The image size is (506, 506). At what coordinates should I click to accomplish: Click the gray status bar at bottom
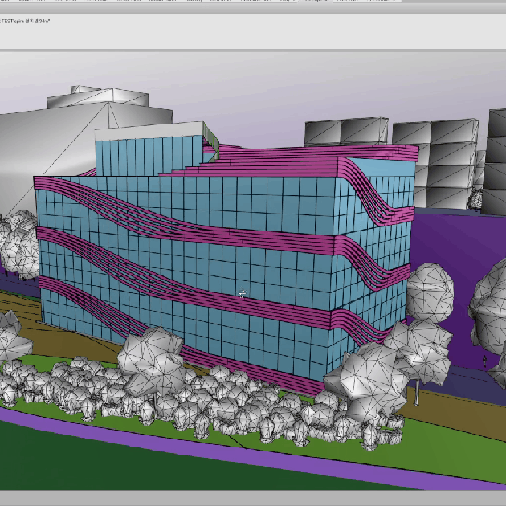coord(253,498)
